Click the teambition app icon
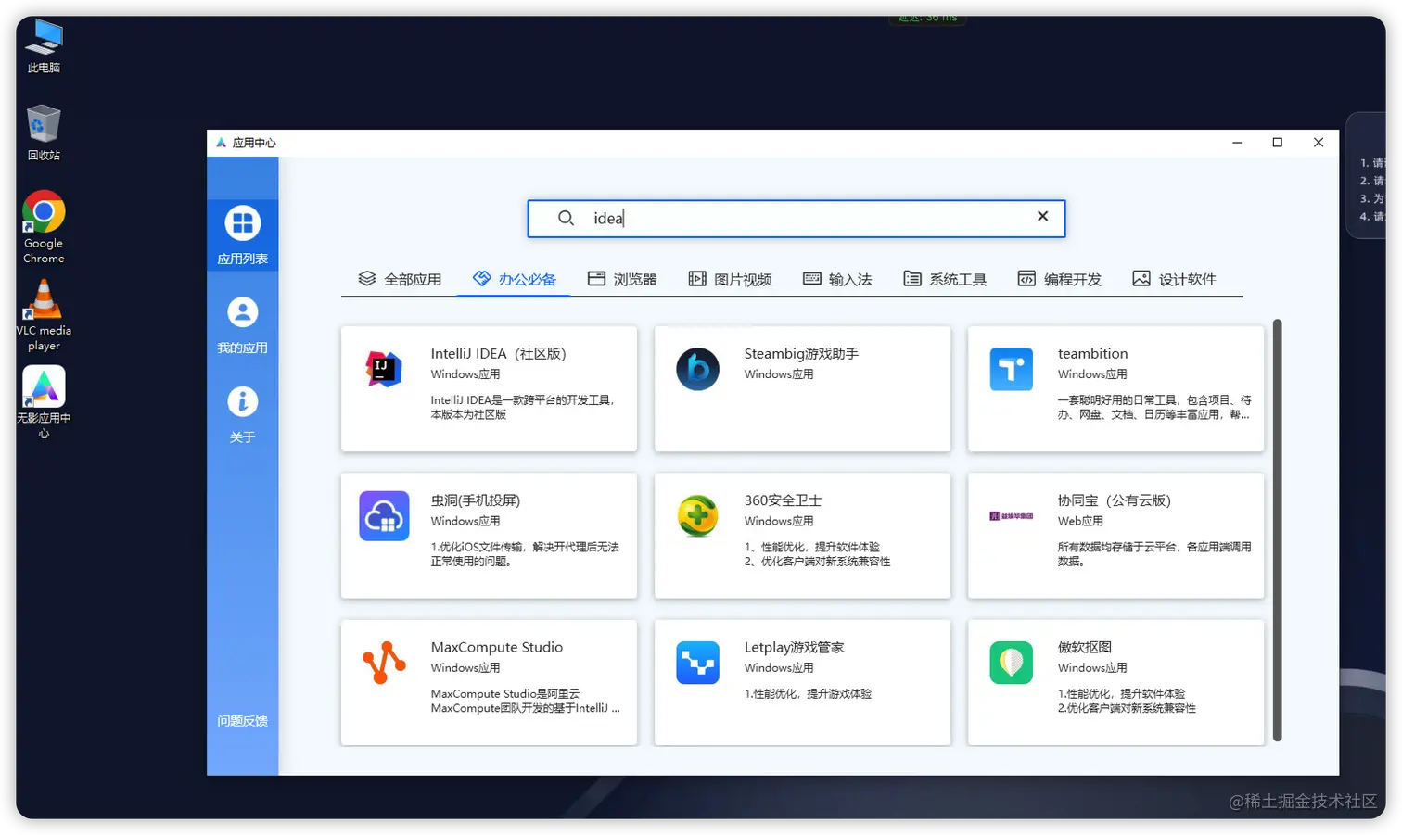 point(1011,369)
